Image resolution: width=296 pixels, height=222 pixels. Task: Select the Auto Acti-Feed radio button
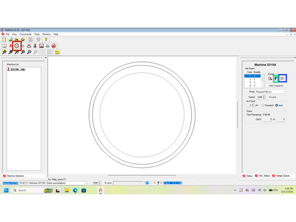tap(276, 105)
